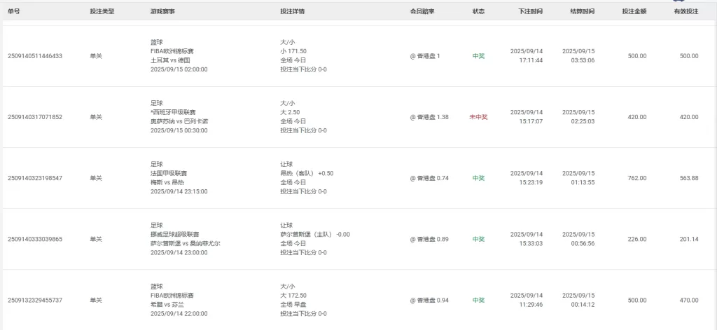Viewport: 717px width, 330px height.
Task: Click the 会员赔率 column header
Action: point(422,11)
